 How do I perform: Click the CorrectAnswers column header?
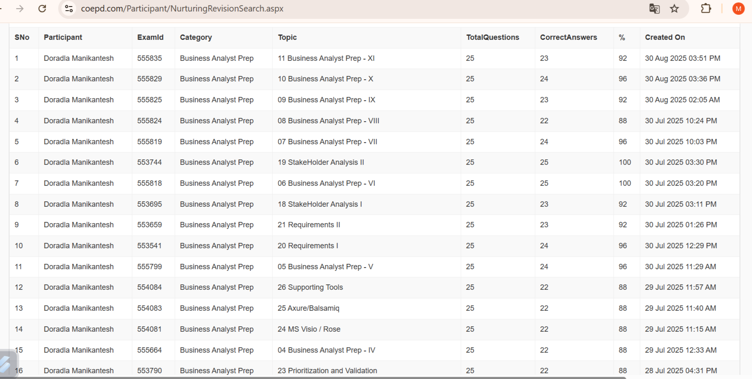coord(568,37)
